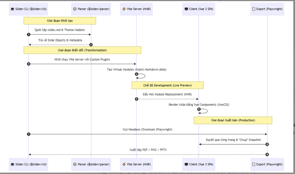The image size is (295, 174).
Task: Click sequence number 9 marker
Action: (x=267, y=154)
